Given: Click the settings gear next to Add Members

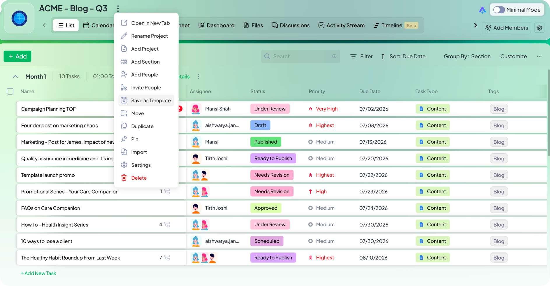Looking at the screenshot, I should (539, 28).
